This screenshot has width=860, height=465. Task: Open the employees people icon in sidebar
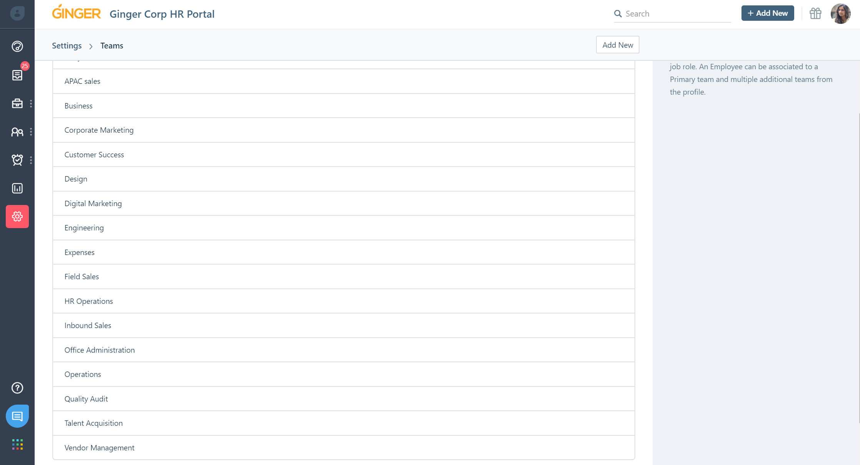[17, 132]
